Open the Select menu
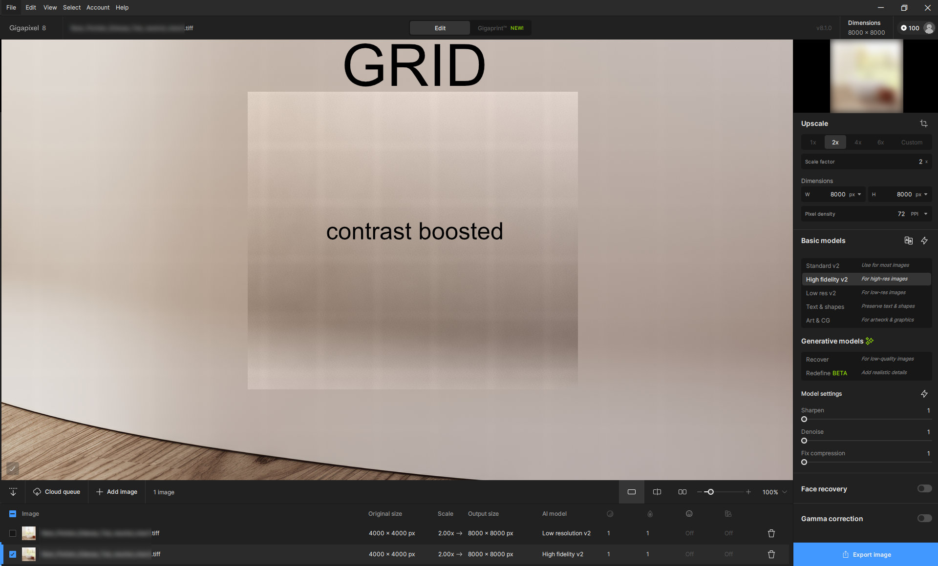The width and height of the screenshot is (938, 566). coord(71,7)
